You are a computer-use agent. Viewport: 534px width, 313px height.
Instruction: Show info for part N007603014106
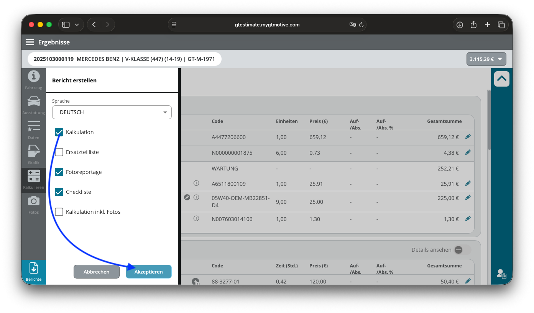coord(196,218)
